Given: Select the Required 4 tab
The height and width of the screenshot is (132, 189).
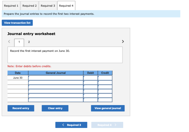Looking at the screenshot, I should click(66, 6).
